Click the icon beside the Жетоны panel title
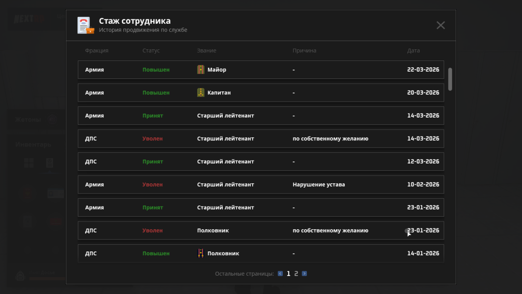 pyautogui.click(x=52, y=119)
